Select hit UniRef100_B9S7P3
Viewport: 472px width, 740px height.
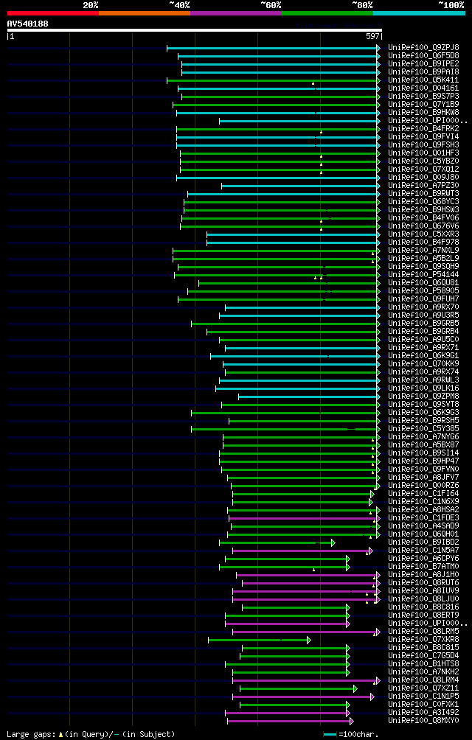(423, 96)
